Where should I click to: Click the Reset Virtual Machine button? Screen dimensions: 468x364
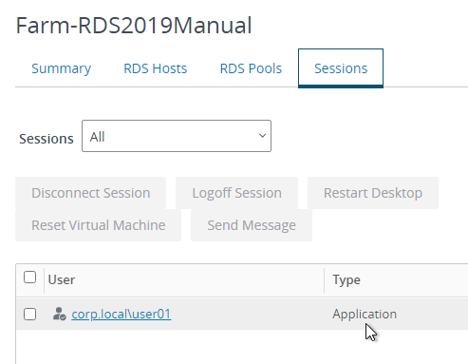point(99,225)
